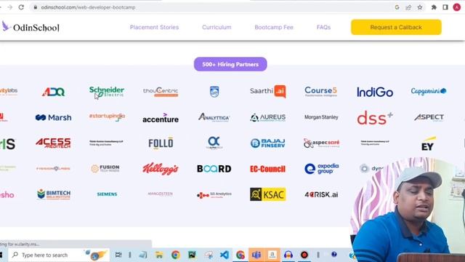Click the Capgemini logo
The image size is (465, 262).
[x=429, y=91]
